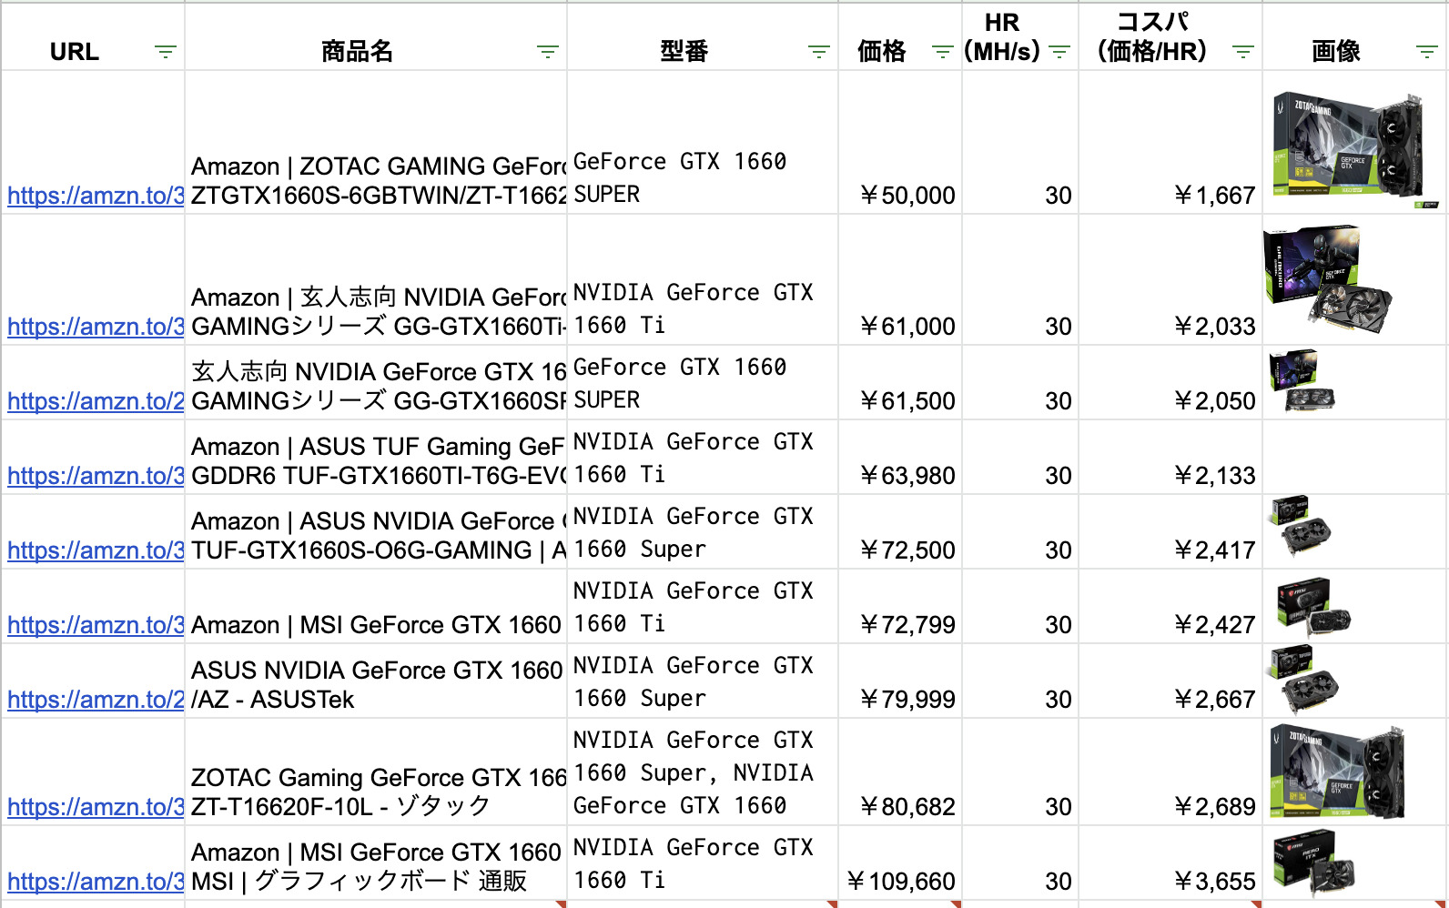Select cost-performance cell ¥2,133

tap(1170, 458)
